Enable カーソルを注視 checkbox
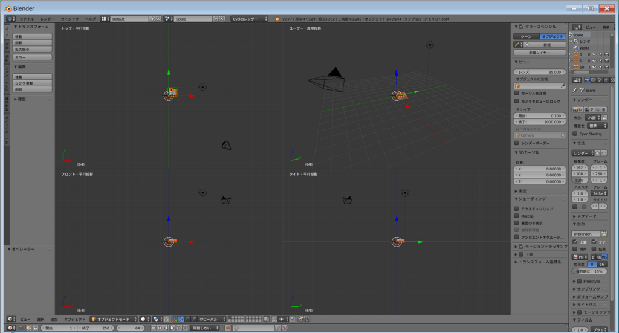This screenshot has width=619, height=333. (x=516, y=93)
